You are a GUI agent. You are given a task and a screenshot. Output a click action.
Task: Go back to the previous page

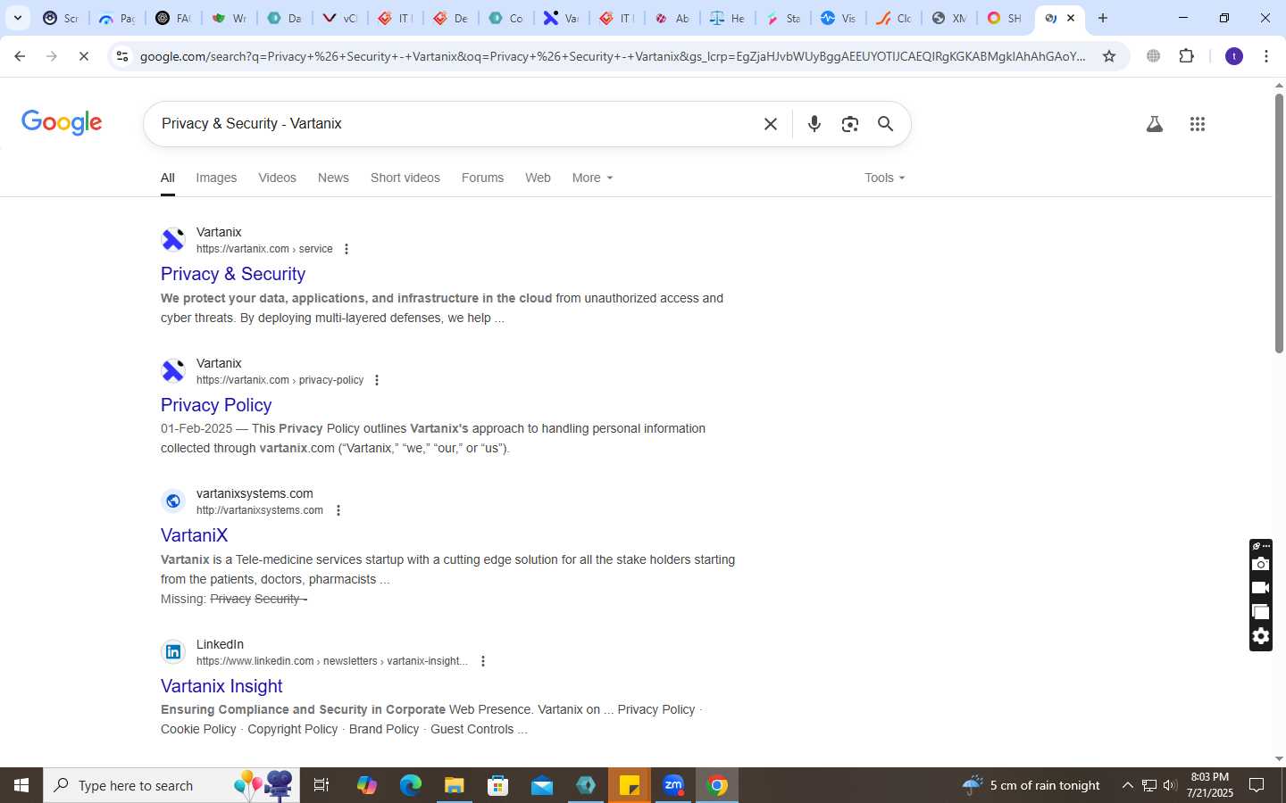(x=20, y=56)
